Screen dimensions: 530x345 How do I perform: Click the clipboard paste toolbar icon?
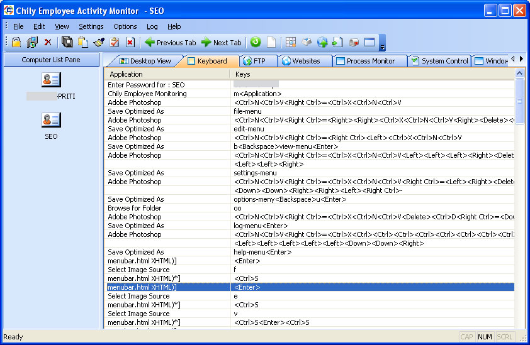83,42
